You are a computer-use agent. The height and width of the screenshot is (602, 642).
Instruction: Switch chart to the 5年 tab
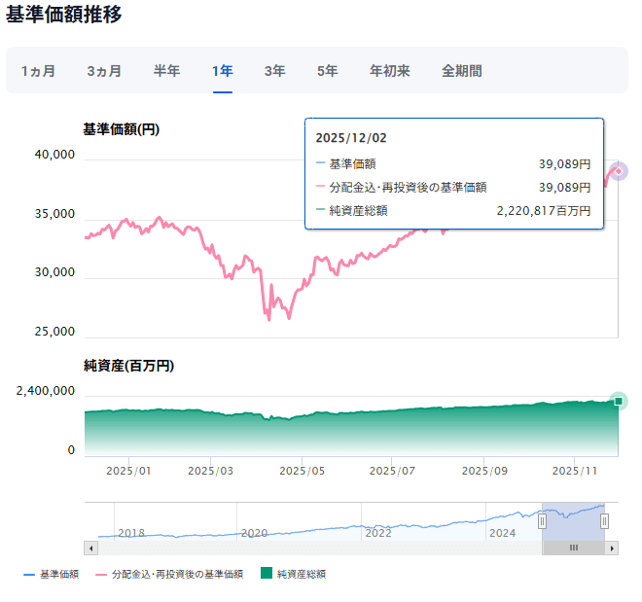click(x=328, y=71)
